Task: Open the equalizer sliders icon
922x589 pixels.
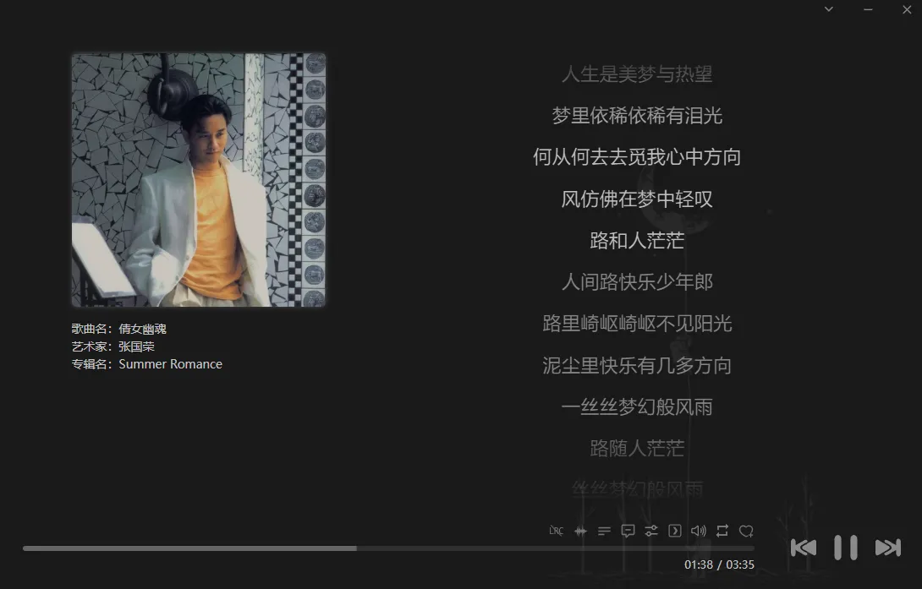Action: pyautogui.click(x=651, y=531)
